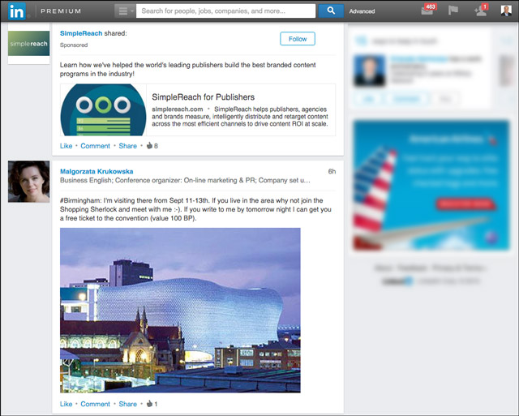Open the Birmingham building photo
The height and width of the screenshot is (416, 519).
click(x=180, y=311)
